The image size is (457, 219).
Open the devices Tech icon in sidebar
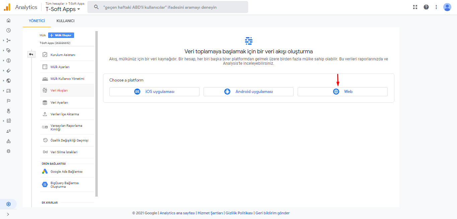pyautogui.click(x=8, y=91)
